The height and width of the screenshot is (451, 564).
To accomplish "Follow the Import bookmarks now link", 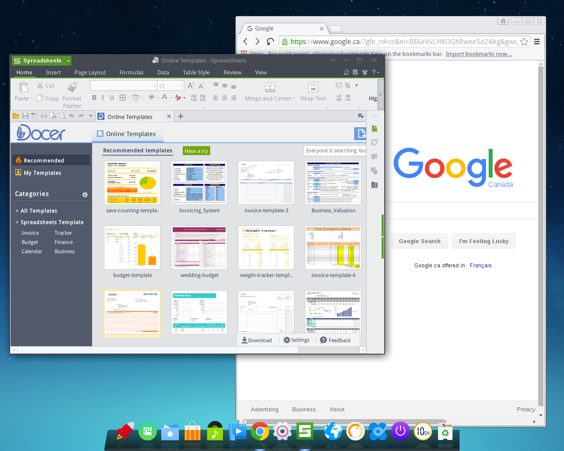I will click(479, 54).
